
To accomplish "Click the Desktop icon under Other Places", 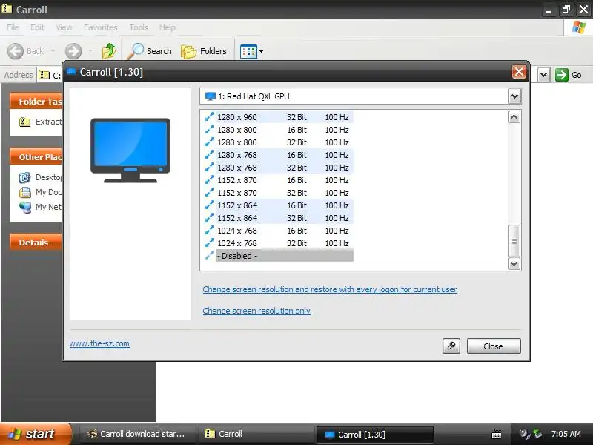I will (x=25, y=177).
